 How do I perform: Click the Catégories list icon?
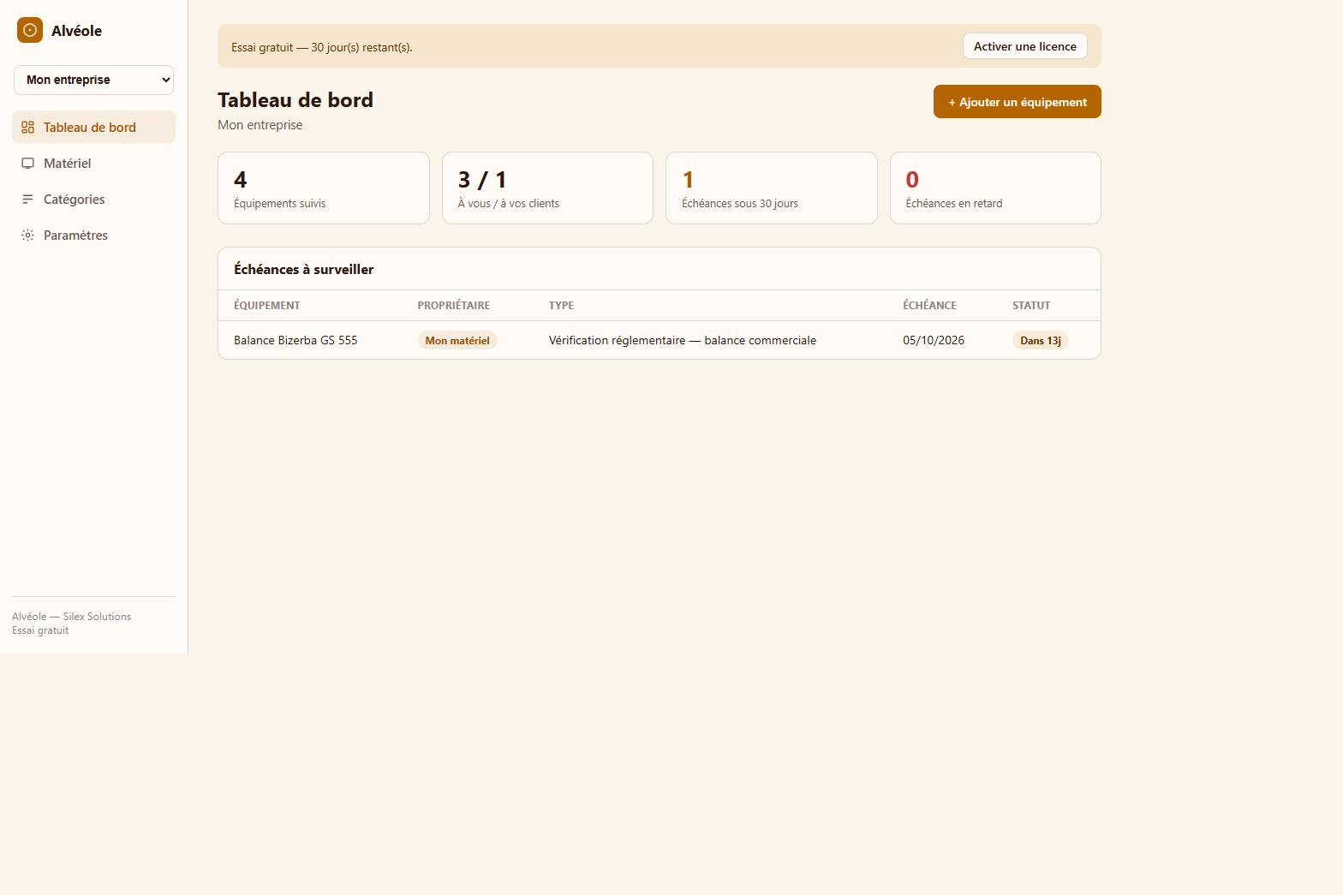(x=27, y=200)
